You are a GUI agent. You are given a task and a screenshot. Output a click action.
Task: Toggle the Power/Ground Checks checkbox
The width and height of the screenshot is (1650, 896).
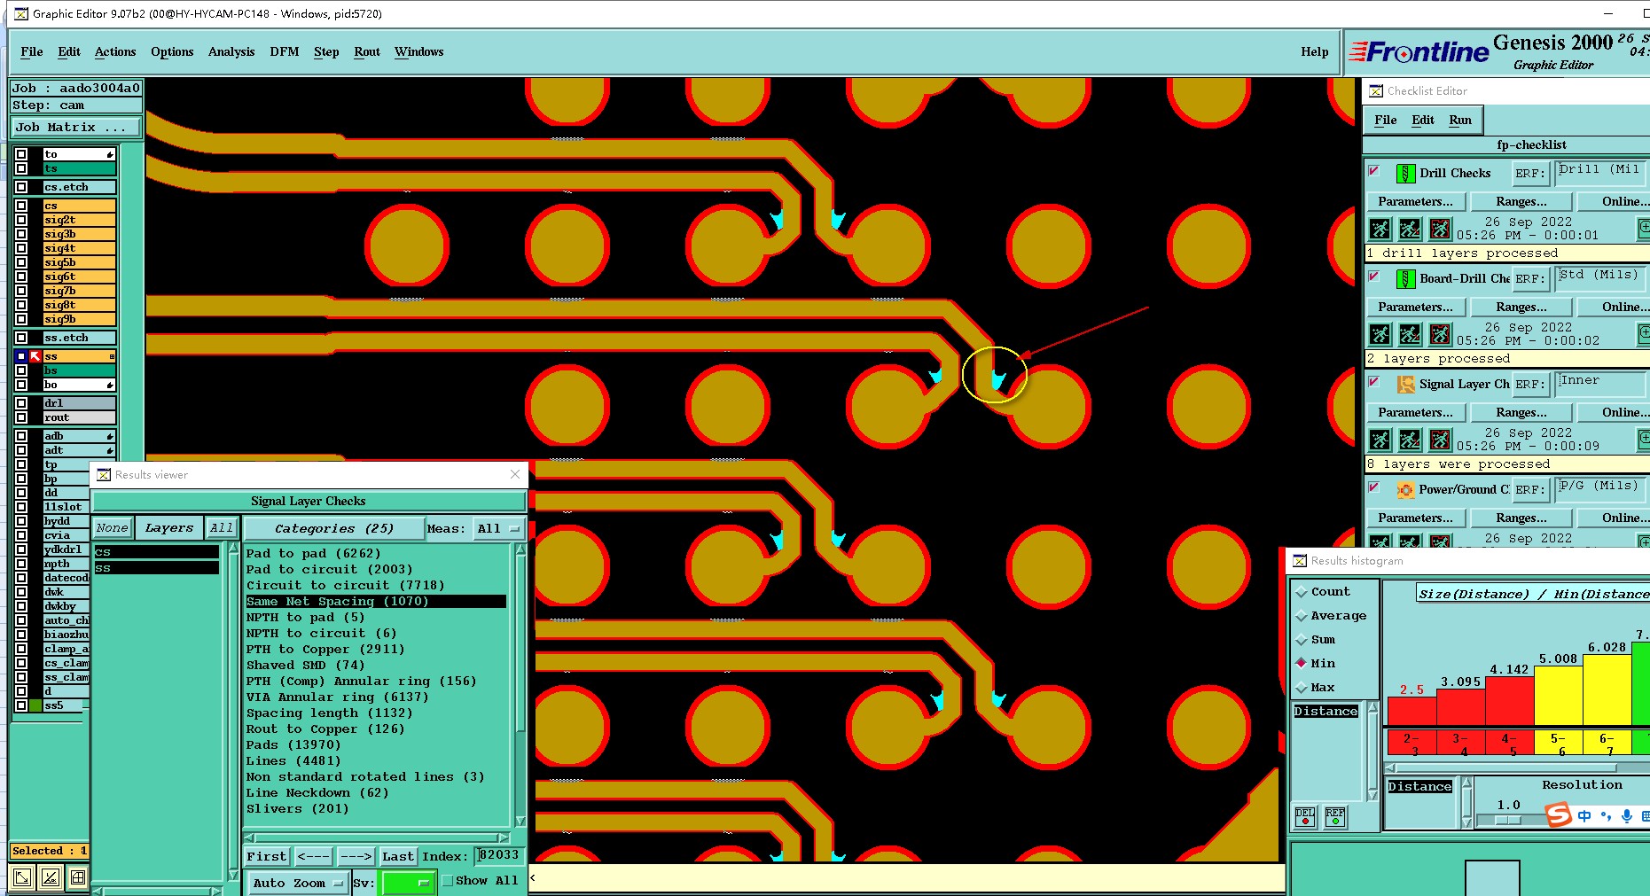(x=1374, y=487)
